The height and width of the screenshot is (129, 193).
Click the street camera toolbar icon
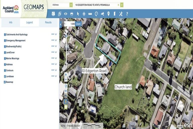103,14
